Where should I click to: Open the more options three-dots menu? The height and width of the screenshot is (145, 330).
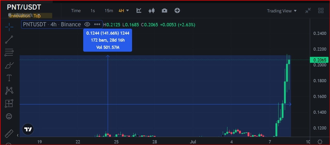tap(97, 25)
